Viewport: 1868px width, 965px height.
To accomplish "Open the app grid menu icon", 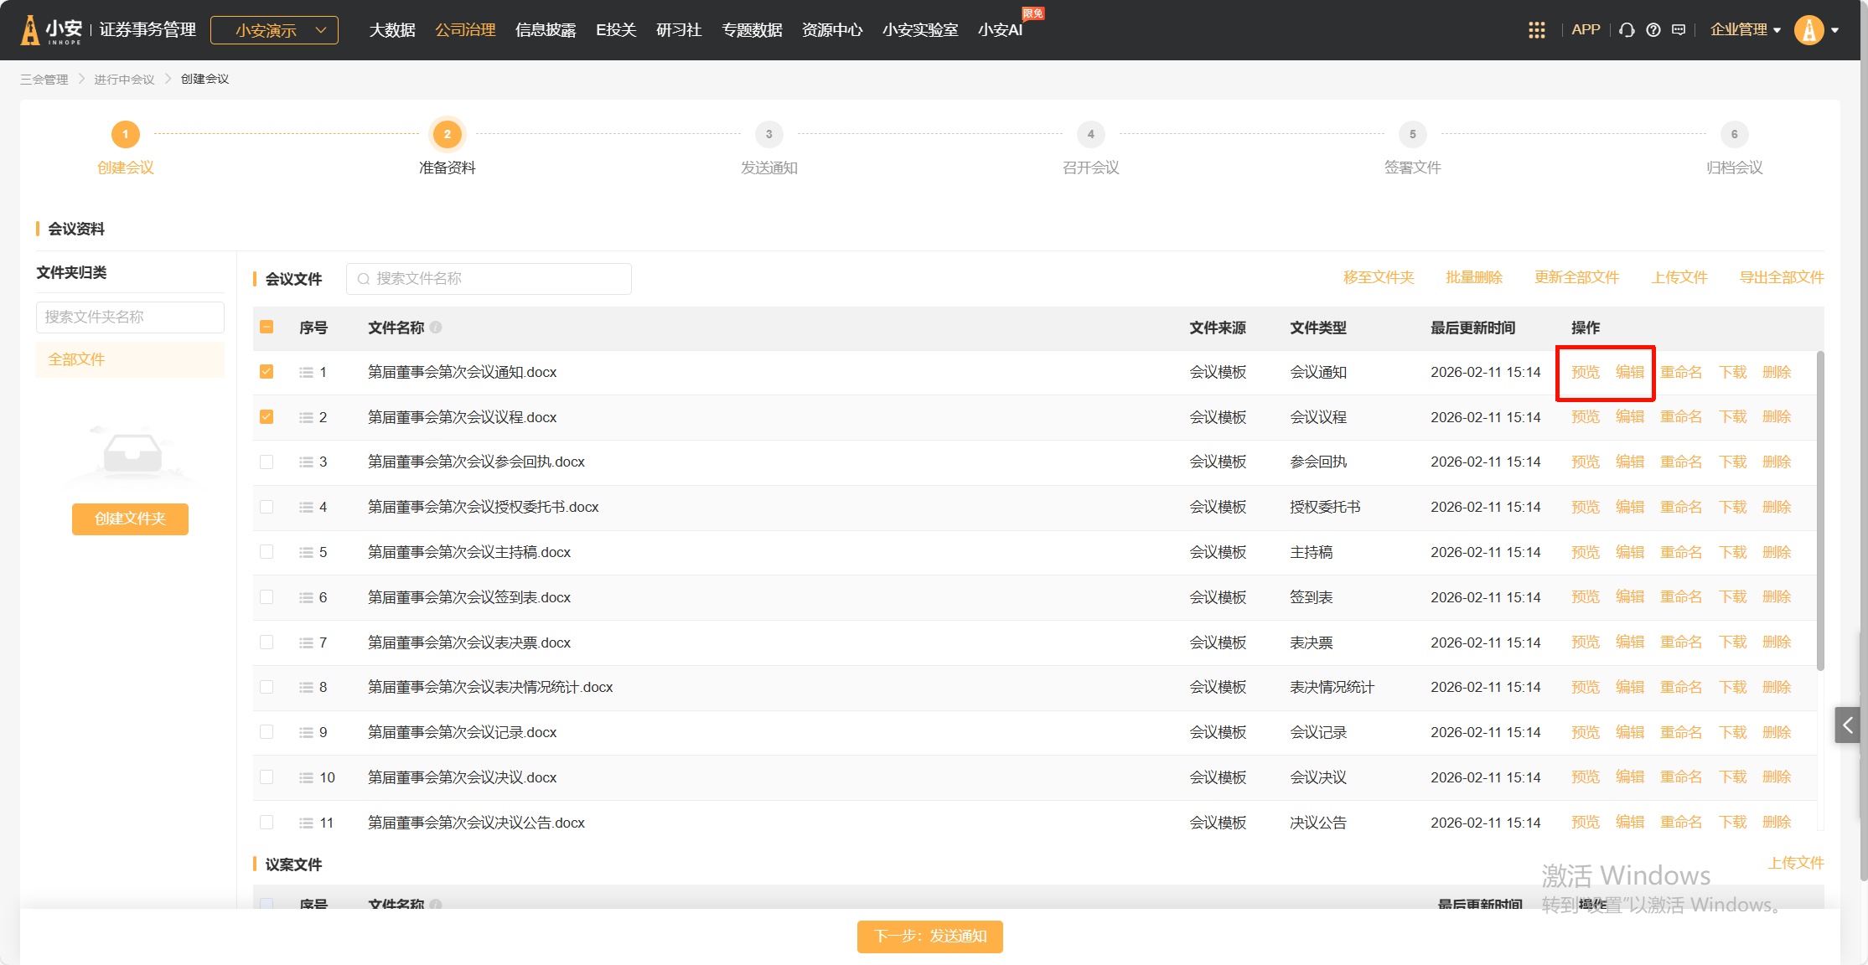I will pyautogui.click(x=1536, y=30).
